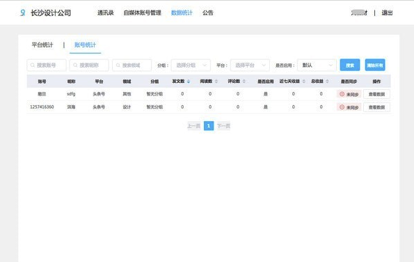Click account number 1257416360 cell
Image resolution: width=414 pixels, height=262 pixels.
pos(42,107)
